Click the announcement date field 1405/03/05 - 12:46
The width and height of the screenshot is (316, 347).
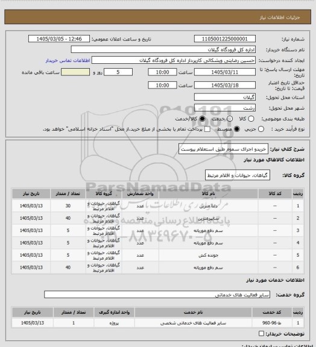tap(59, 39)
